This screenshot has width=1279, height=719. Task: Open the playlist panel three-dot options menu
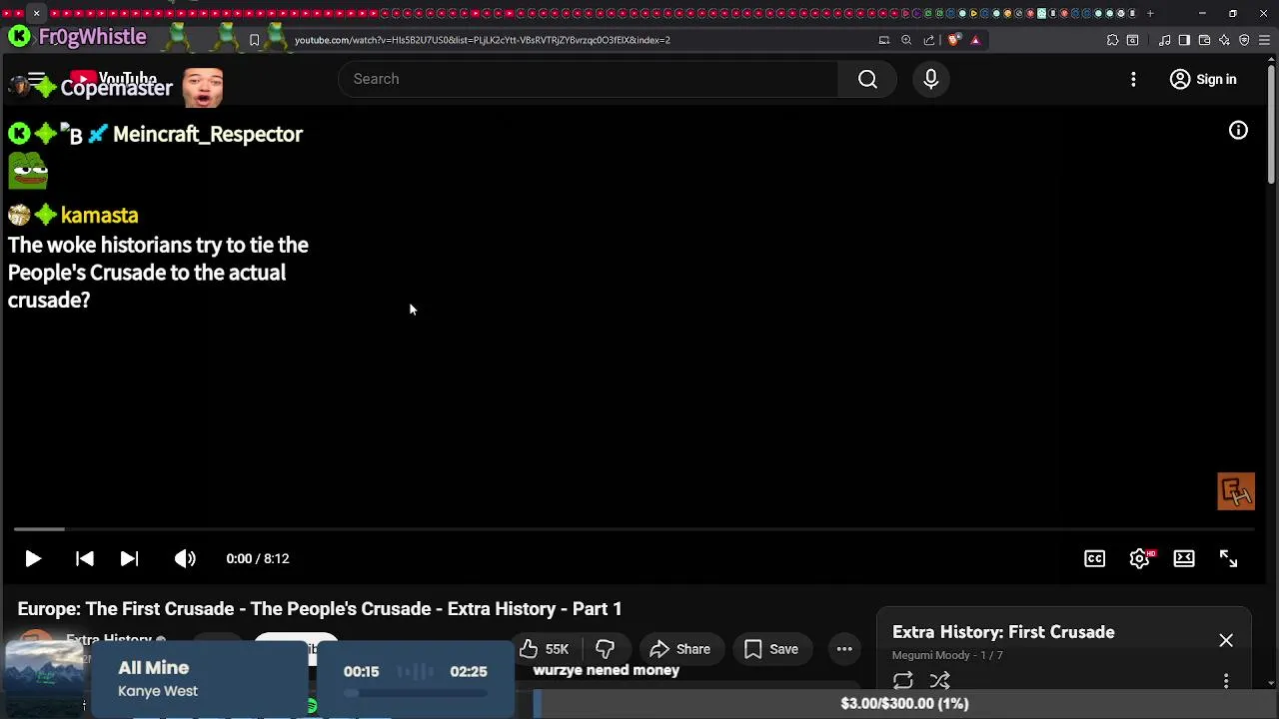point(1226,681)
